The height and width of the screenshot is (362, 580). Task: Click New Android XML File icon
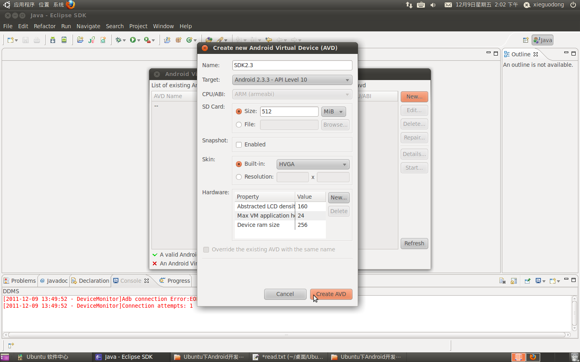[x=103, y=40]
